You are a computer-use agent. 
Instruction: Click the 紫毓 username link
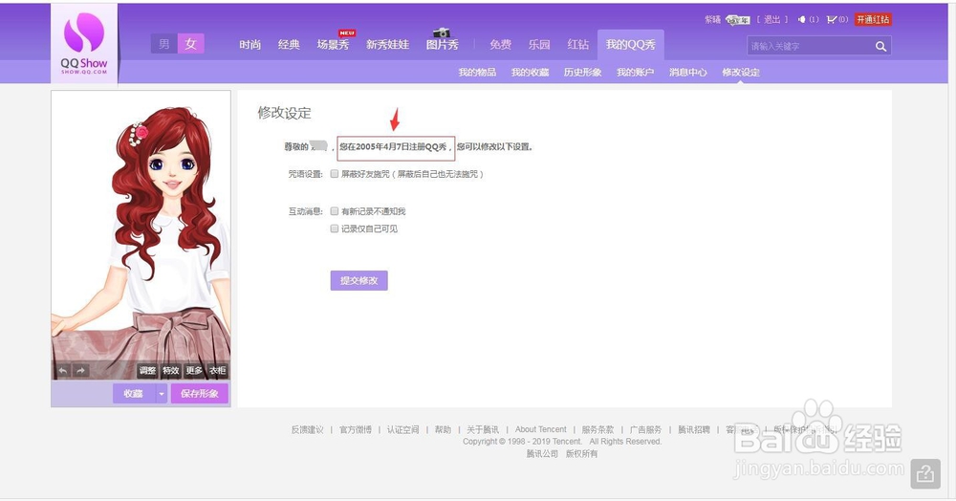(713, 19)
